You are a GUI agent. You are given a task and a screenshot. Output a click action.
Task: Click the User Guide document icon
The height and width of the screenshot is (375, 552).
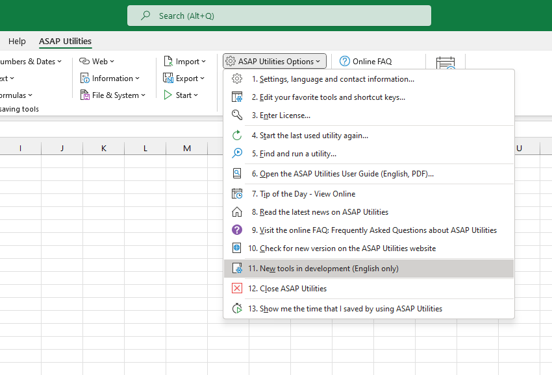point(237,173)
